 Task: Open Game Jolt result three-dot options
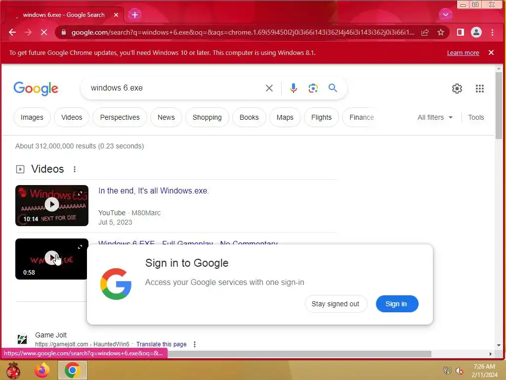pos(195,344)
